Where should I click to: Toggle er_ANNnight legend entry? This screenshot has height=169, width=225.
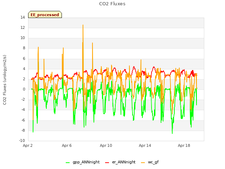(x=120, y=162)
